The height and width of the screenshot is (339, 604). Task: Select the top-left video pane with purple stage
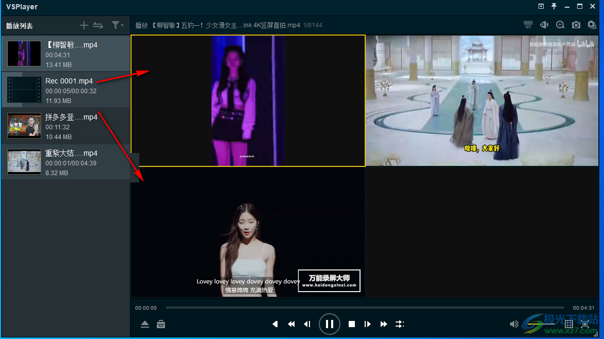coord(248,101)
